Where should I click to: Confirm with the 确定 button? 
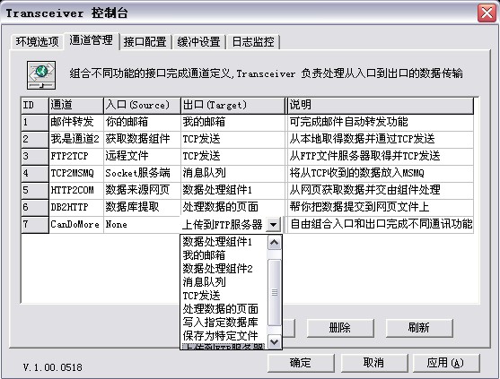301,363
